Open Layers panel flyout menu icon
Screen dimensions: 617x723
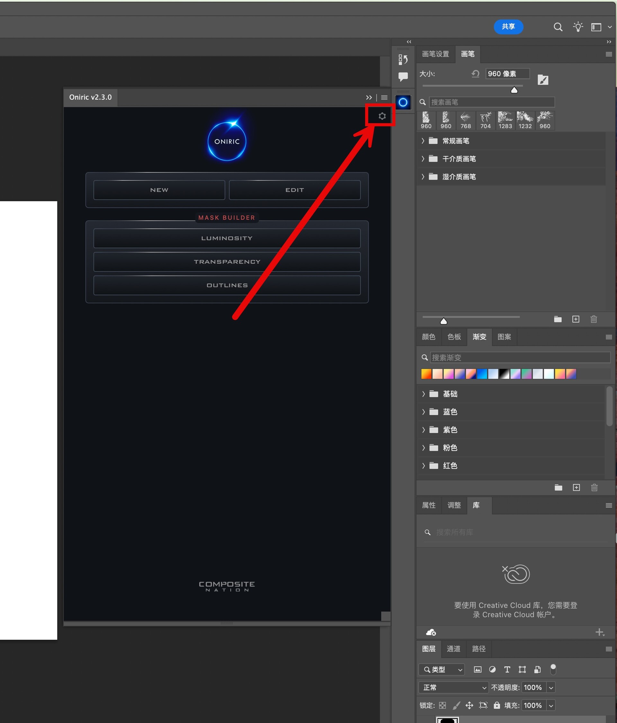click(x=609, y=649)
